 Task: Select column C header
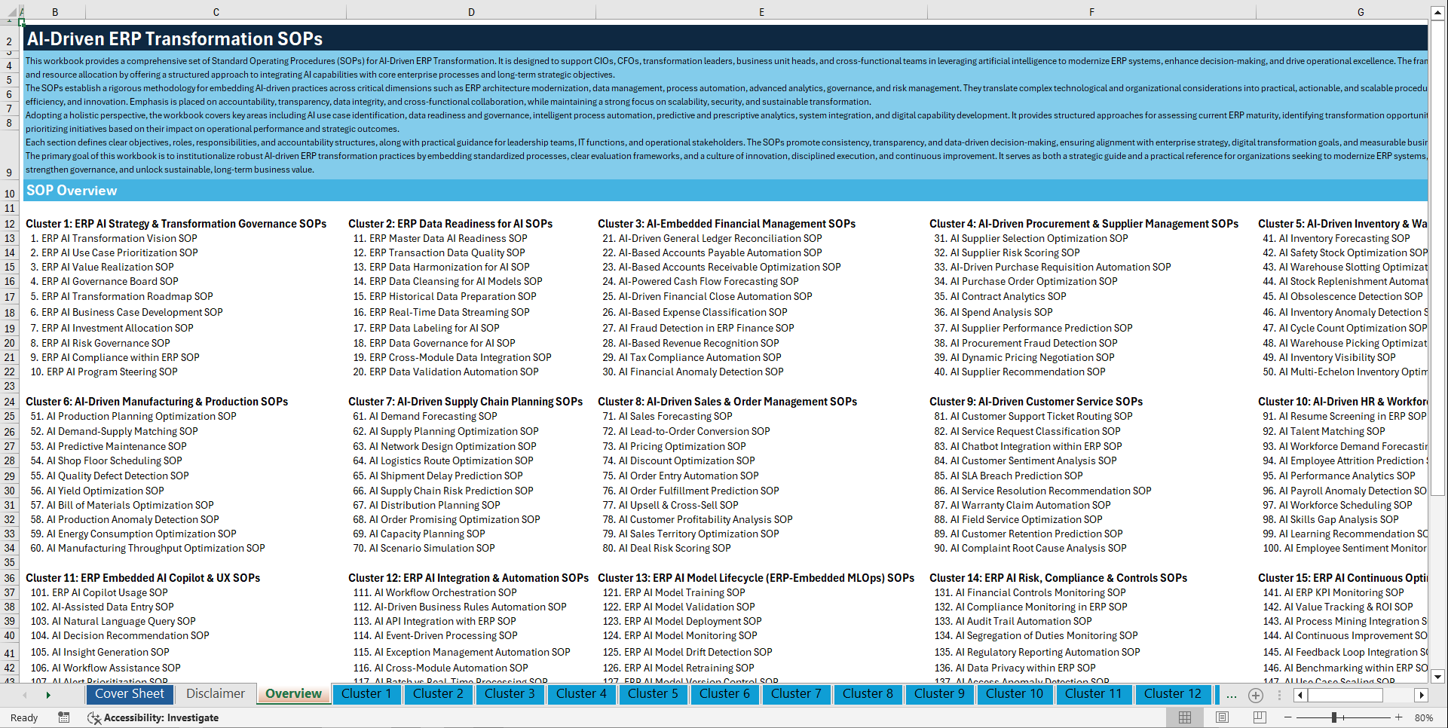point(216,12)
